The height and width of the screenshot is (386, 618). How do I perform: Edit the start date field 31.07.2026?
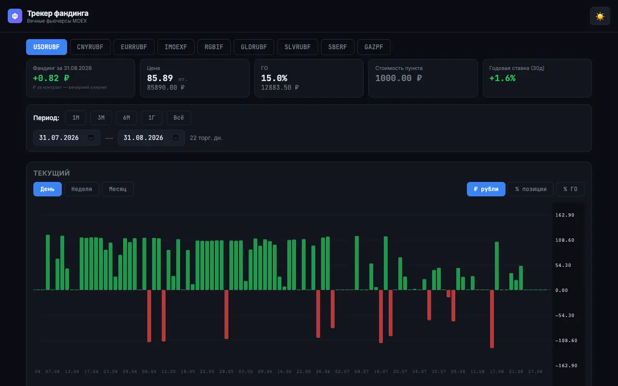(x=67, y=138)
